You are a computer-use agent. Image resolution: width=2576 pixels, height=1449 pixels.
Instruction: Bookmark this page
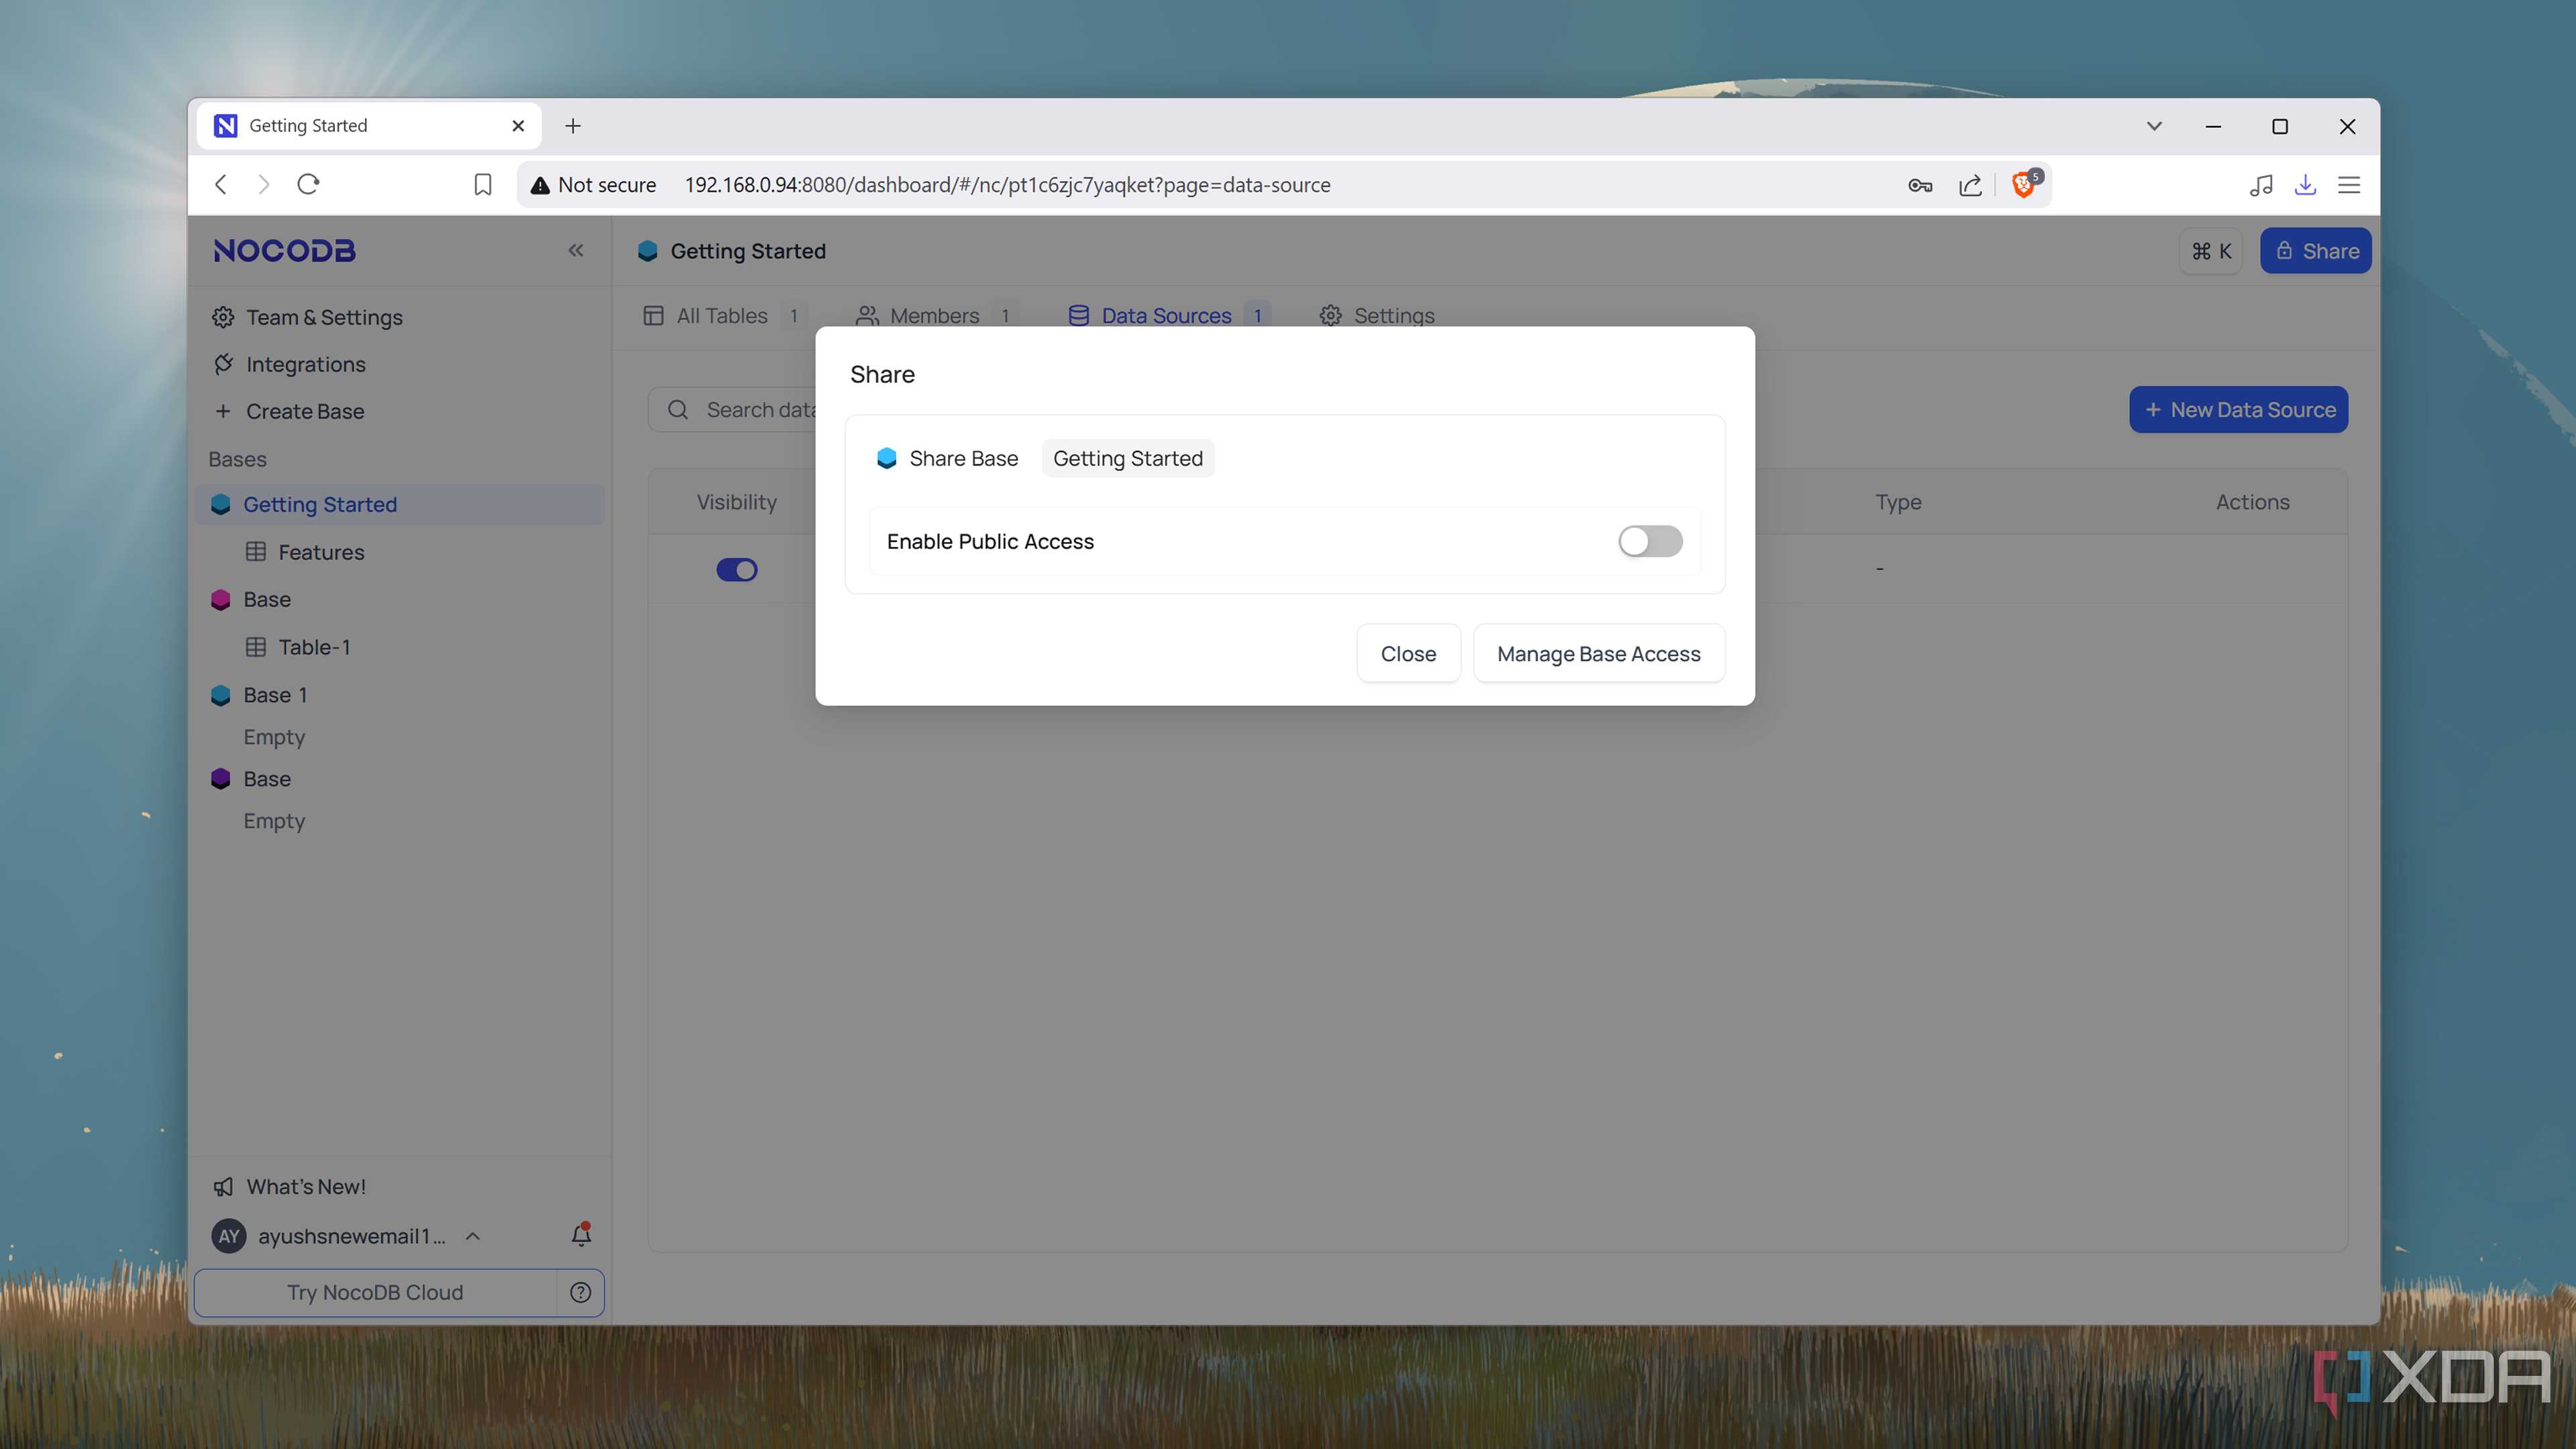pyautogui.click(x=482, y=184)
